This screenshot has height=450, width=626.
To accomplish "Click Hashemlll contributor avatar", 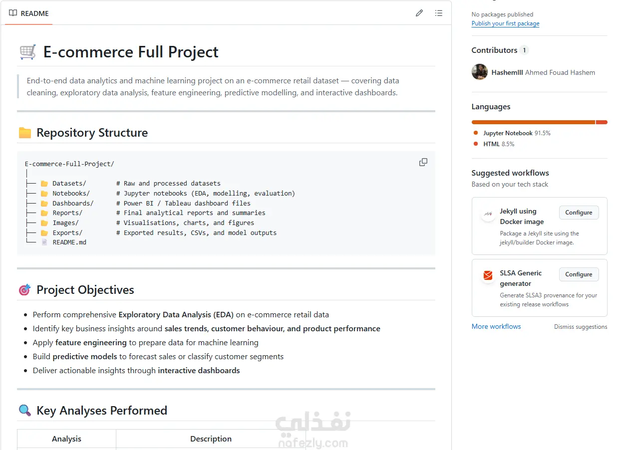I will [479, 72].
